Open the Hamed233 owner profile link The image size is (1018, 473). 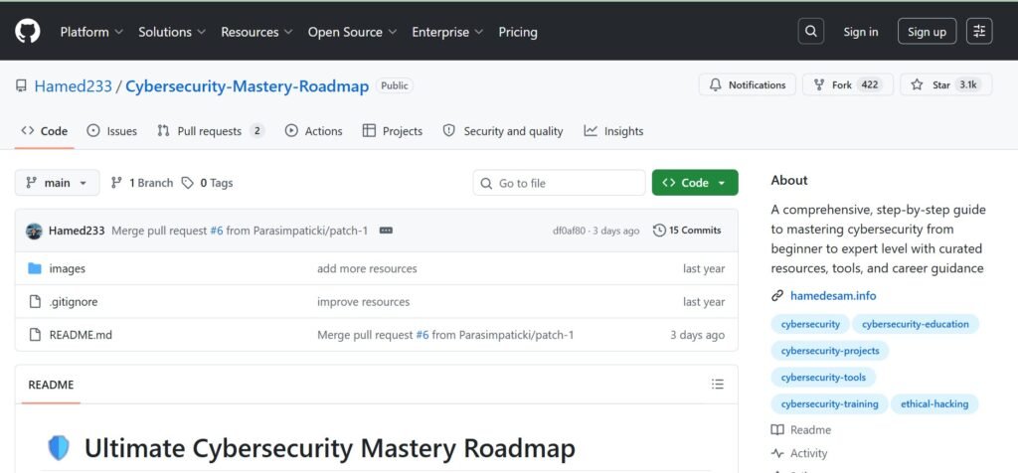tap(74, 86)
